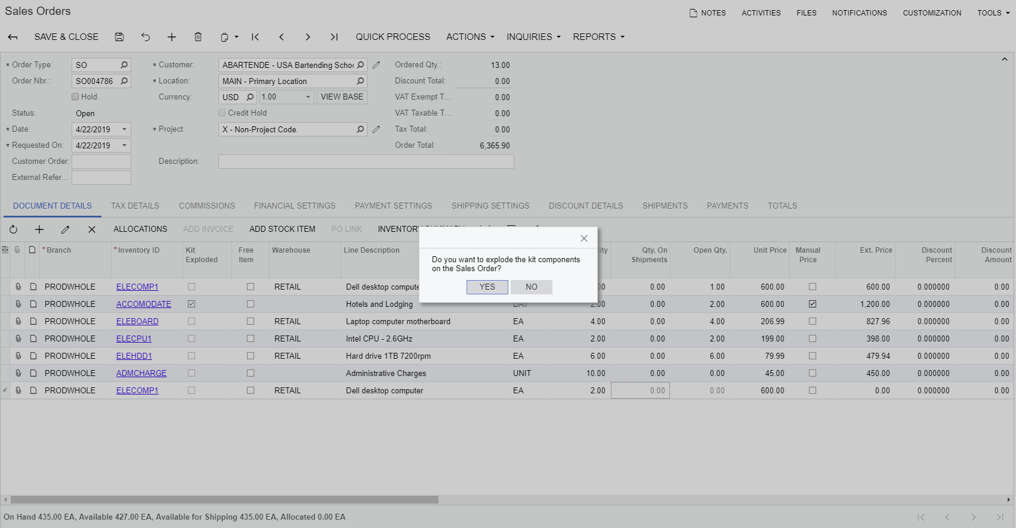Collapse the order summary header panel

click(x=1005, y=60)
